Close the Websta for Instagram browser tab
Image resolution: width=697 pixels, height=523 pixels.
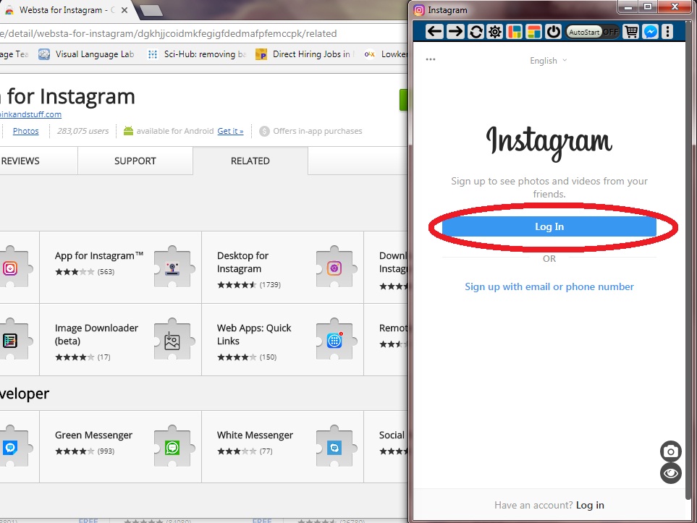point(124,10)
